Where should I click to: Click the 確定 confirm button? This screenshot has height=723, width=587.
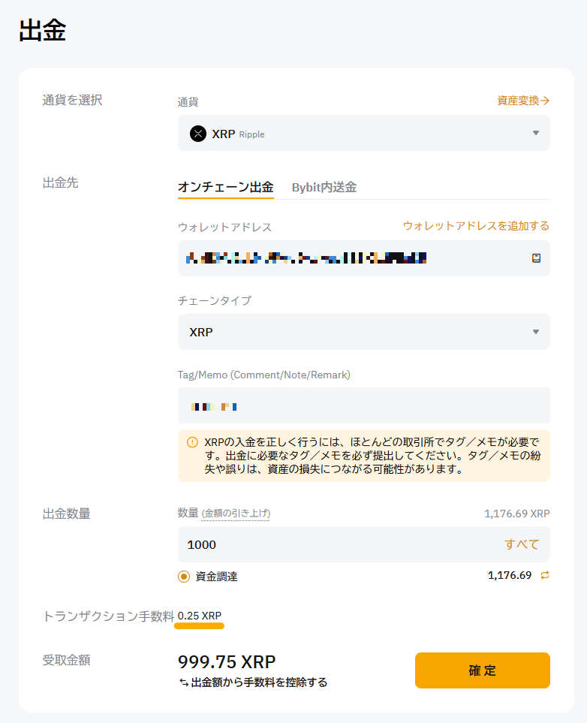click(483, 670)
